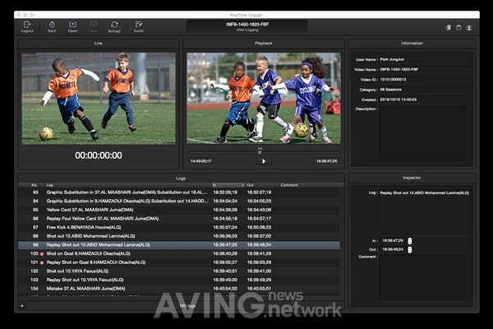Click the window layout icon in the top right

click(458, 28)
